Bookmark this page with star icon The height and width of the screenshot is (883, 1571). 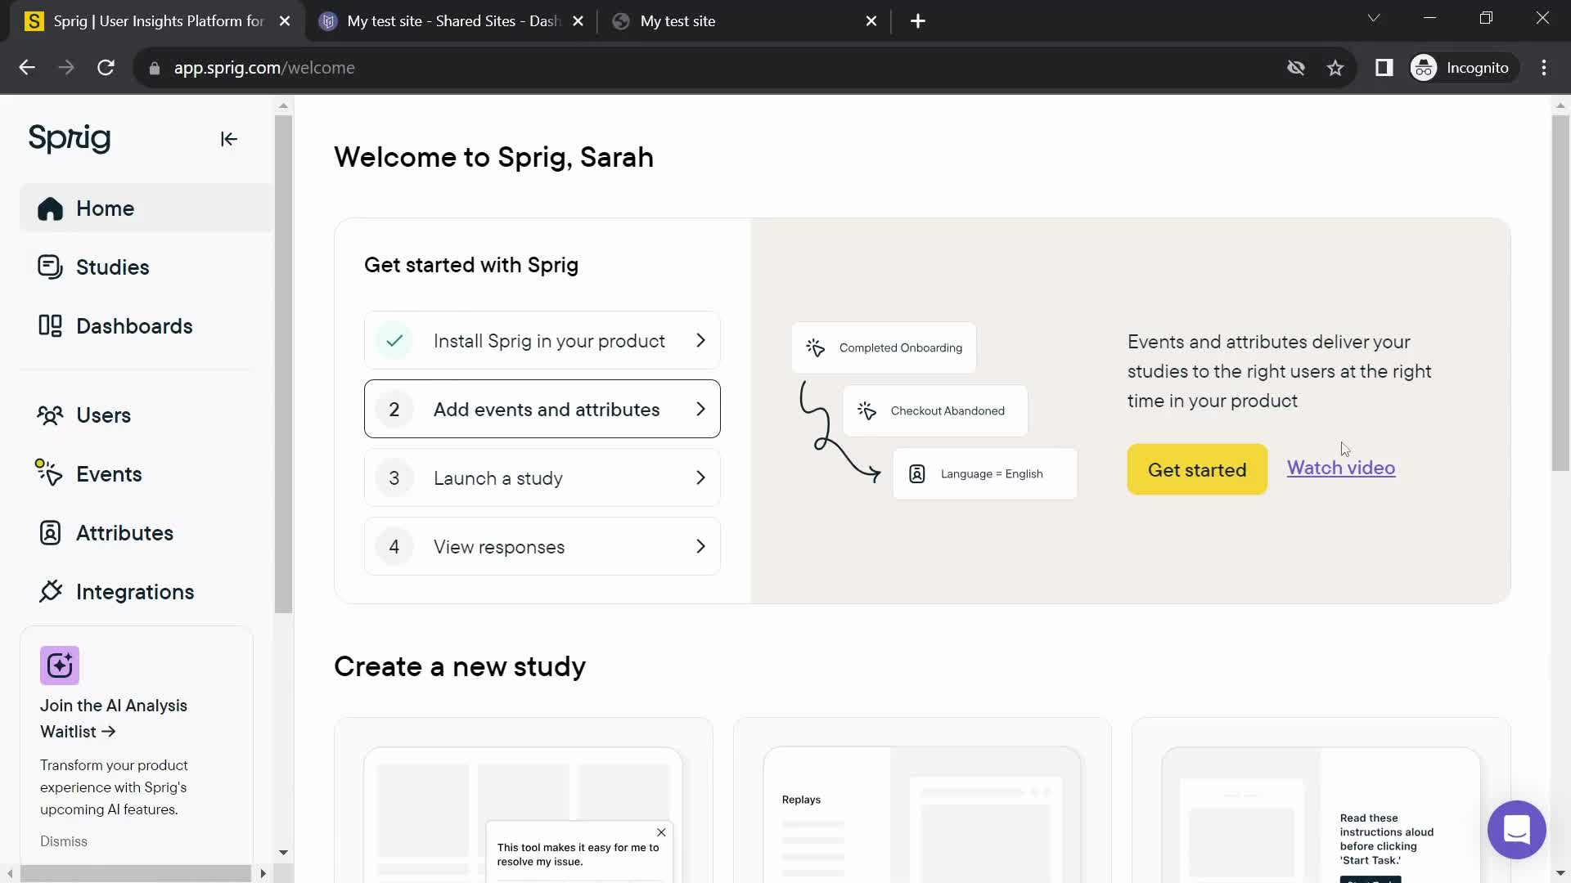(x=1335, y=68)
